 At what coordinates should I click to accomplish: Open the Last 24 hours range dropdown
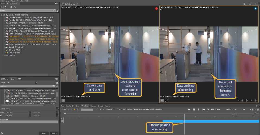pos(57,109)
